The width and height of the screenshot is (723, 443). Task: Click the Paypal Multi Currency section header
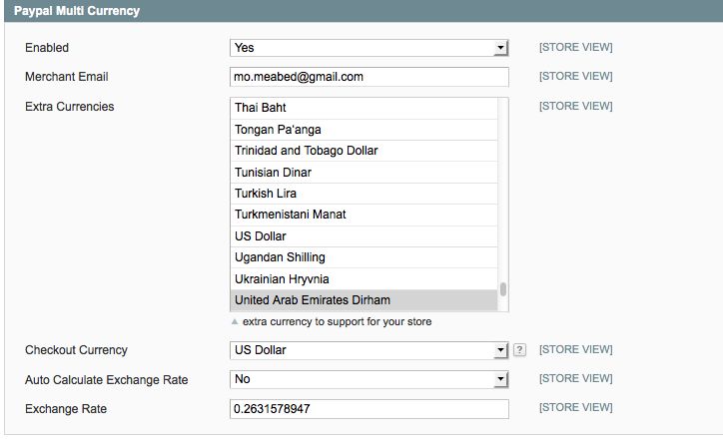tap(363, 11)
